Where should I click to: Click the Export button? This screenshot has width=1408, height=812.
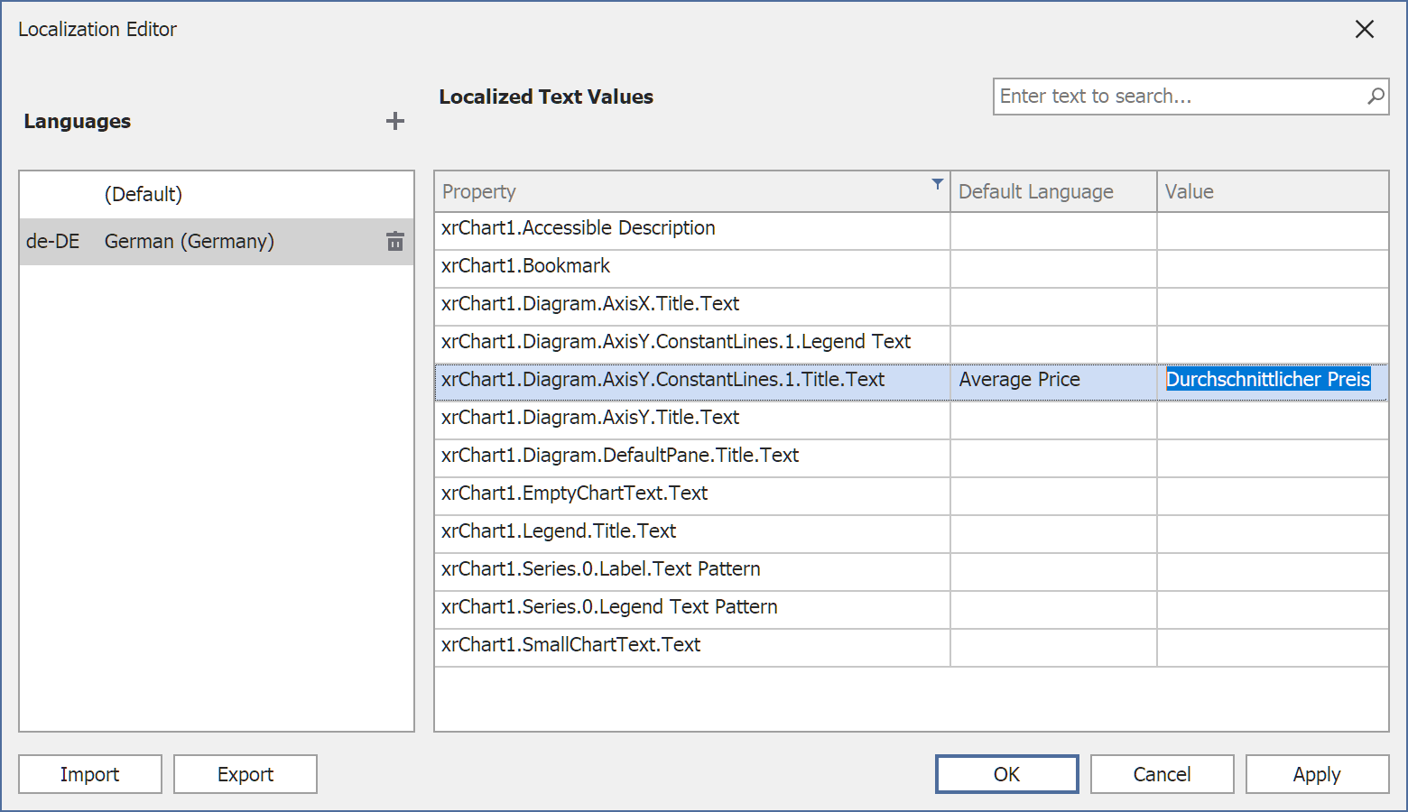[x=245, y=773]
